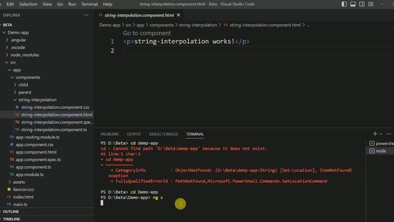Collapse the Demo-app folder
The height and width of the screenshot is (222, 394).
pos(15,33)
